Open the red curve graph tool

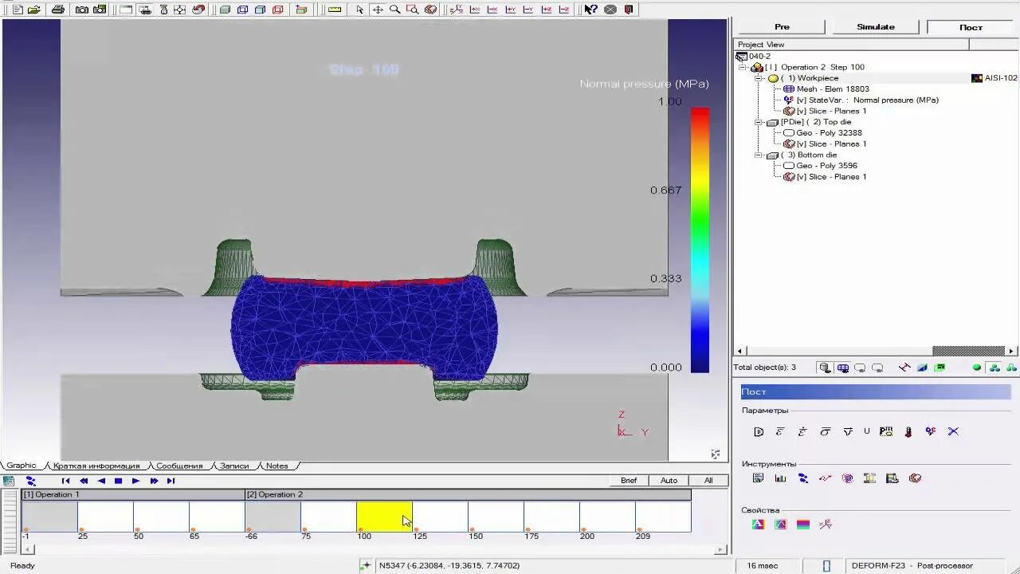click(x=825, y=478)
